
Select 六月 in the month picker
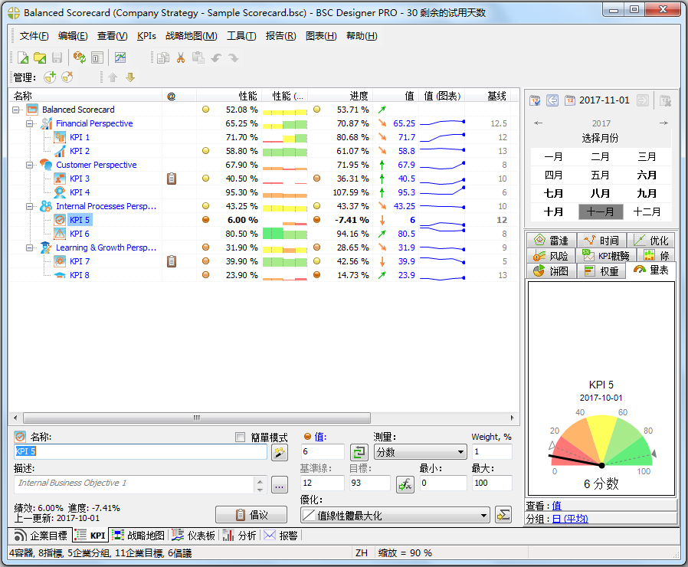(647, 175)
